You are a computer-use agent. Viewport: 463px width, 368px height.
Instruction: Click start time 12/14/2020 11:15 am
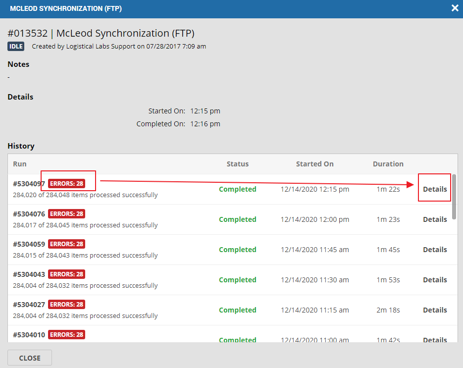315,310
